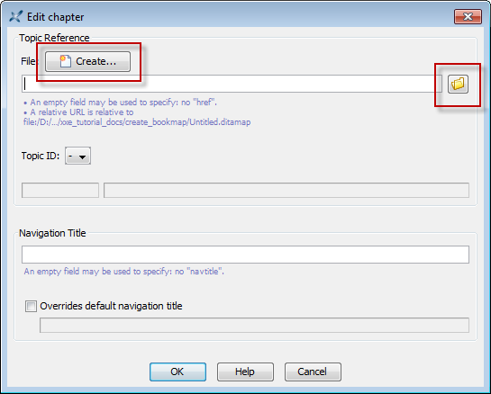
Task: Click the hint about no "navtitle"
Action: 124,272
